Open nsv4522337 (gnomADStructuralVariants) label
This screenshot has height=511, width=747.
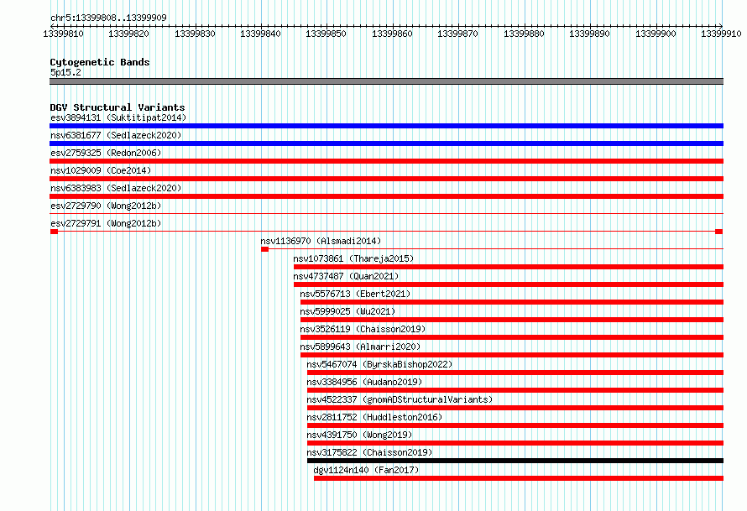(400, 399)
